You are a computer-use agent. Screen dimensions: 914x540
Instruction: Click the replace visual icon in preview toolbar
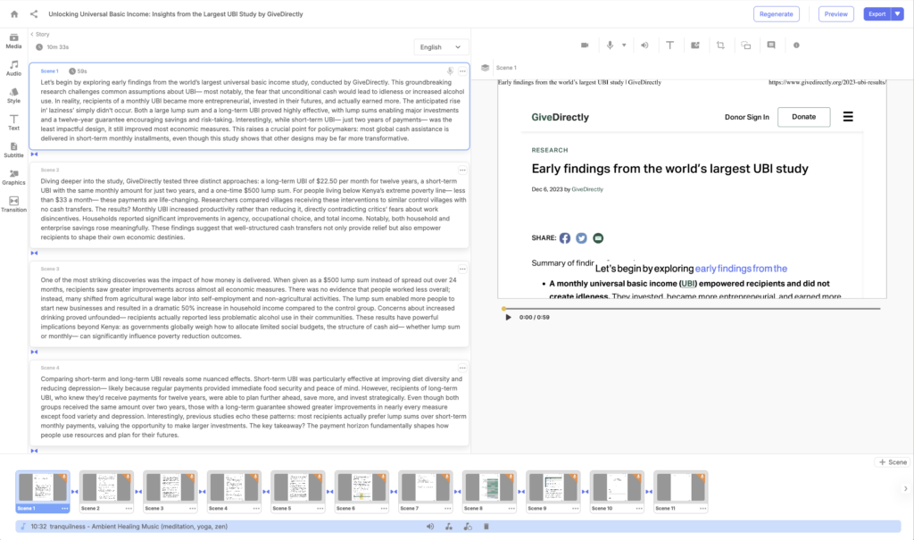coord(695,45)
